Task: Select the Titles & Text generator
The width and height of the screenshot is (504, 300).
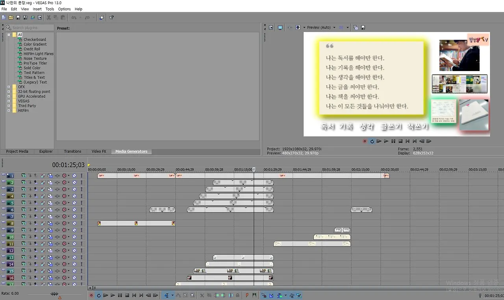Action: point(34,77)
